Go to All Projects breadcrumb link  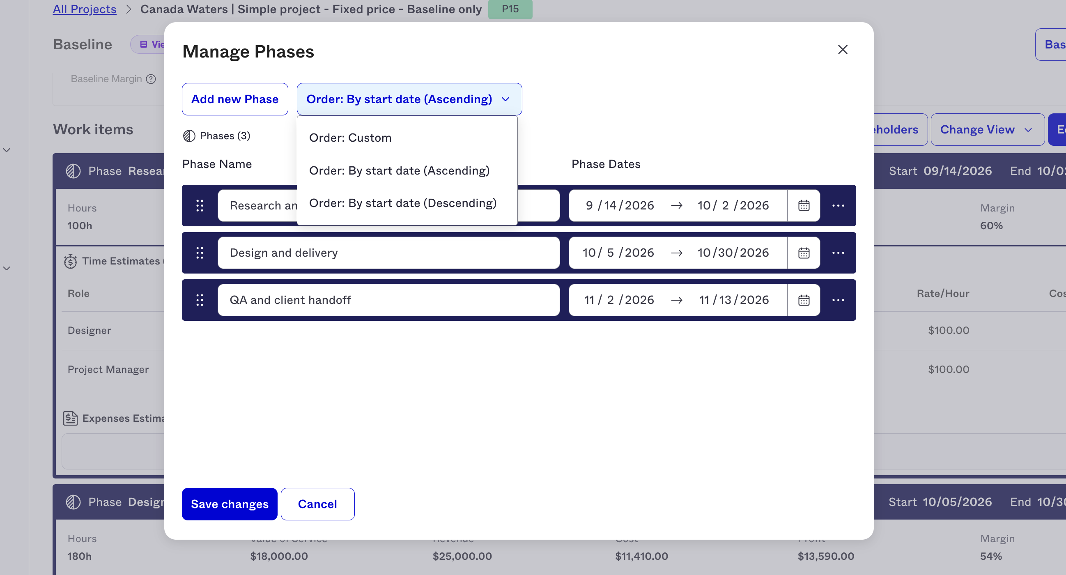coord(85,9)
